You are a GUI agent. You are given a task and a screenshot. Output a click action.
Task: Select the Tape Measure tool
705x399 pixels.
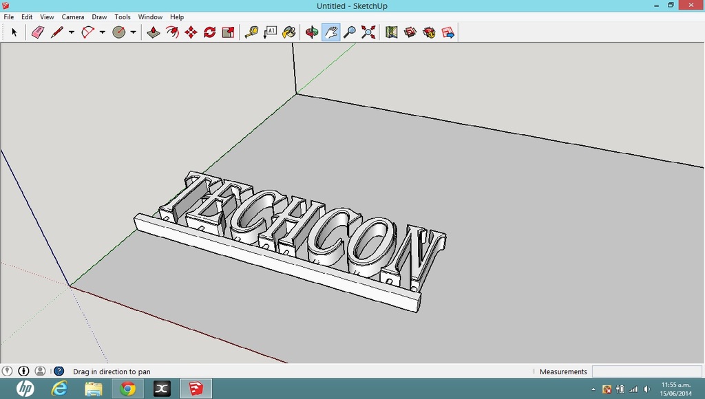251,32
